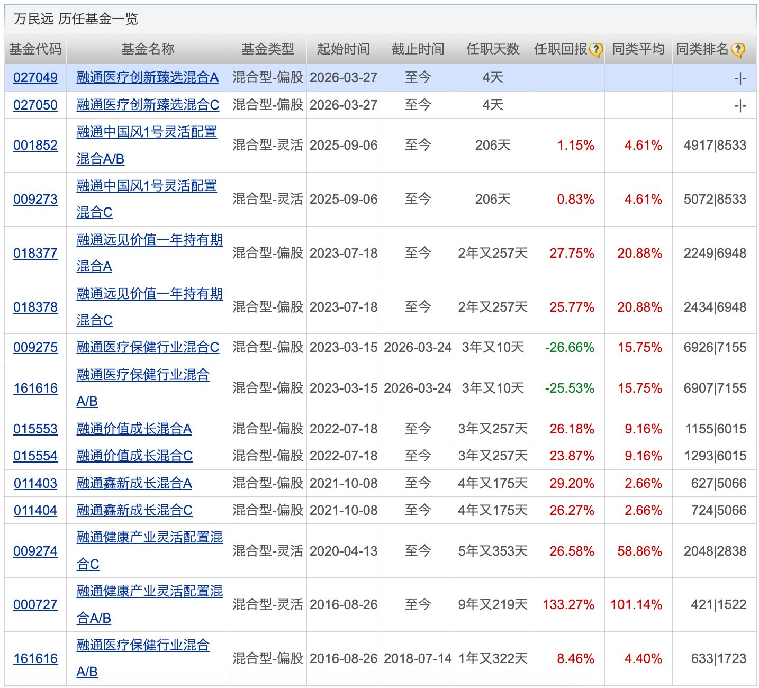Open fund code 009275
The image size is (759, 688).
pyautogui.click(x=35, y=347)
